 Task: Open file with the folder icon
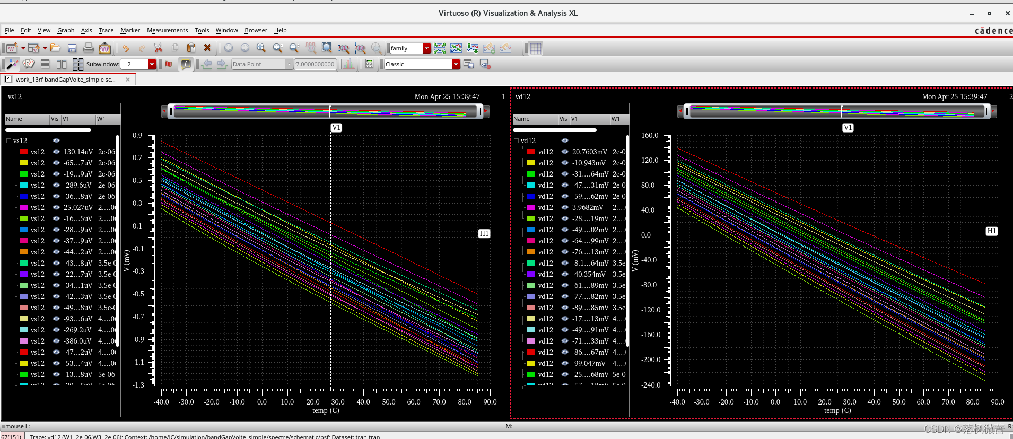pos(55,48)
